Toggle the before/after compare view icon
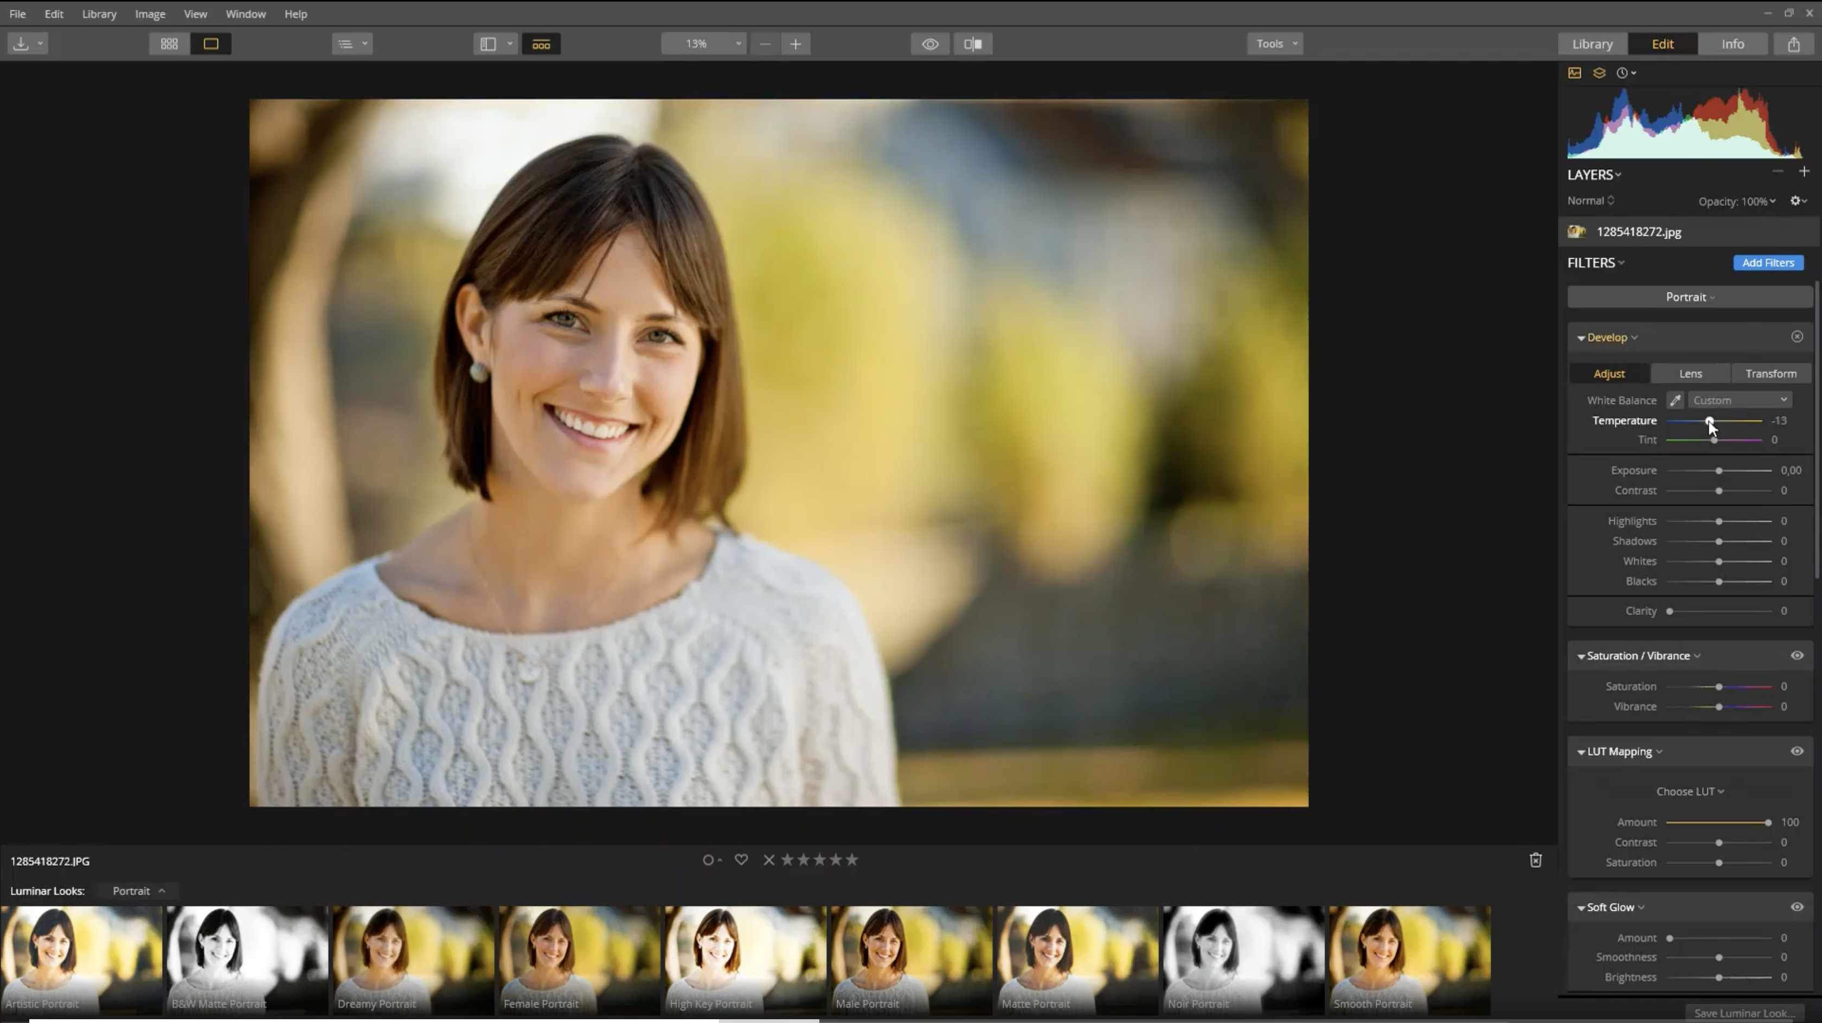 pyautogui.click(x=972, y=44)
